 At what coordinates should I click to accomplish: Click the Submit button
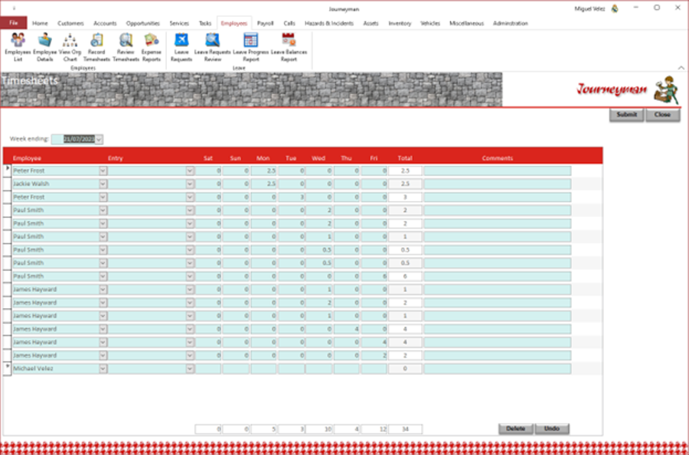coord(626,115)
